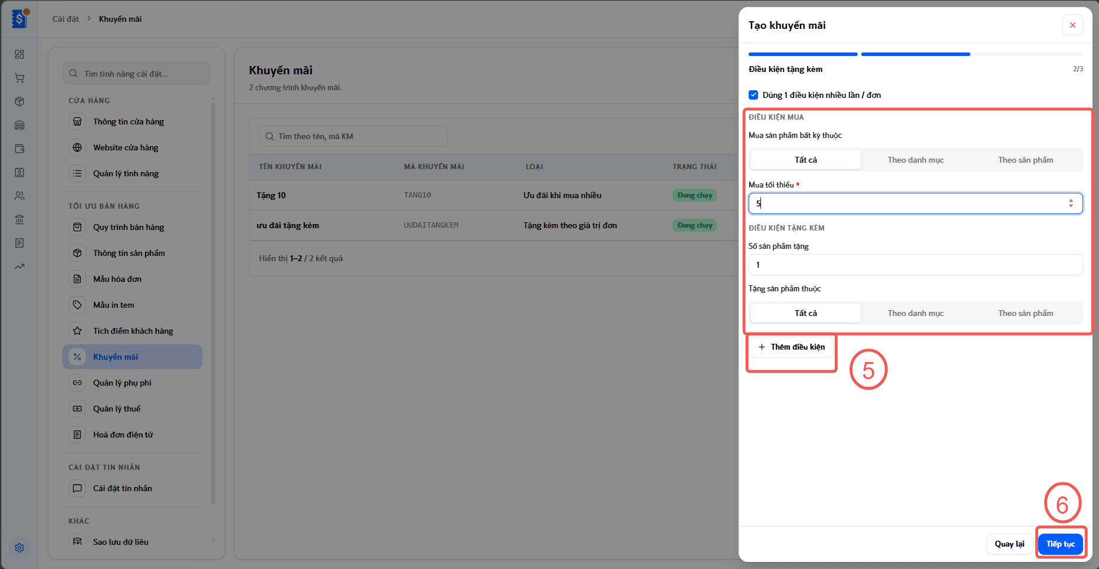The image size is (1099, 569).
Task: Select Tất cả under Tặng sản phẩm thuộc
Action: pos(805,313)
